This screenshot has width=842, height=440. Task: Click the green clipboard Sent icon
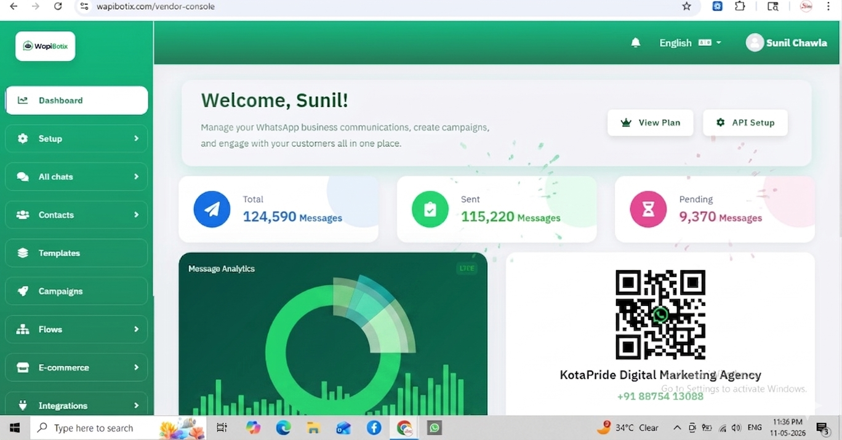point(430,209)
